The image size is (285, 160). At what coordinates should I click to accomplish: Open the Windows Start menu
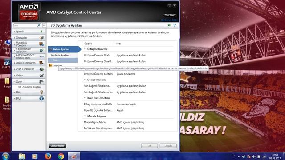click(6, 156)
